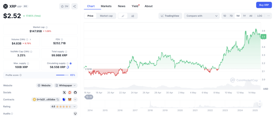Viewport: 275px width, 117px height.
Task: Open the Reddit social icon
Action: click(x=70, y=93)
